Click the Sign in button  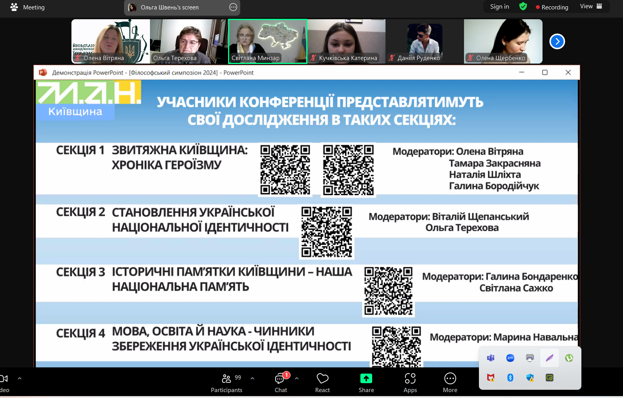[x=499, y=7]
